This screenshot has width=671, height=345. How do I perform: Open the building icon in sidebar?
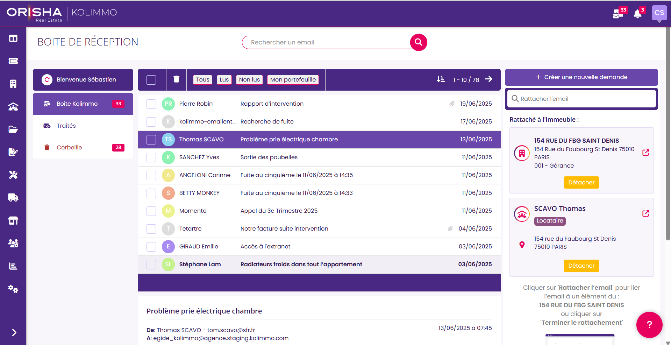(x=13, y=84)
